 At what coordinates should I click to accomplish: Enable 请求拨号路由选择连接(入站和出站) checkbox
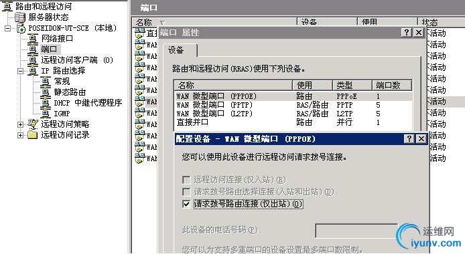point(186,192)
